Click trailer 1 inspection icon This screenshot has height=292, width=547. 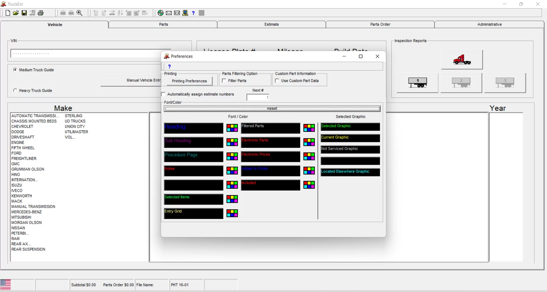pos(417,82)
